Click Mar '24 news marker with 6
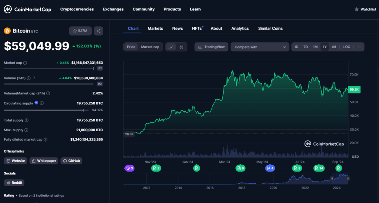 pyautogui.click(x=241, y=168)
